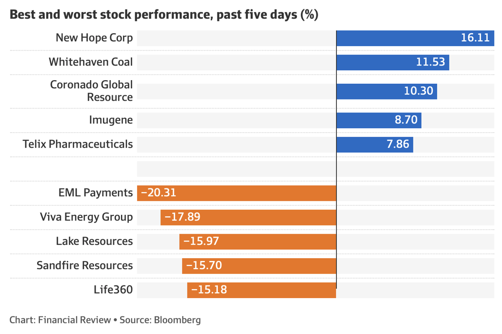Click the "Sandfire Resources" row label
Image resolution: width=502 pixels, height=334 pixels.
[85, 266]
